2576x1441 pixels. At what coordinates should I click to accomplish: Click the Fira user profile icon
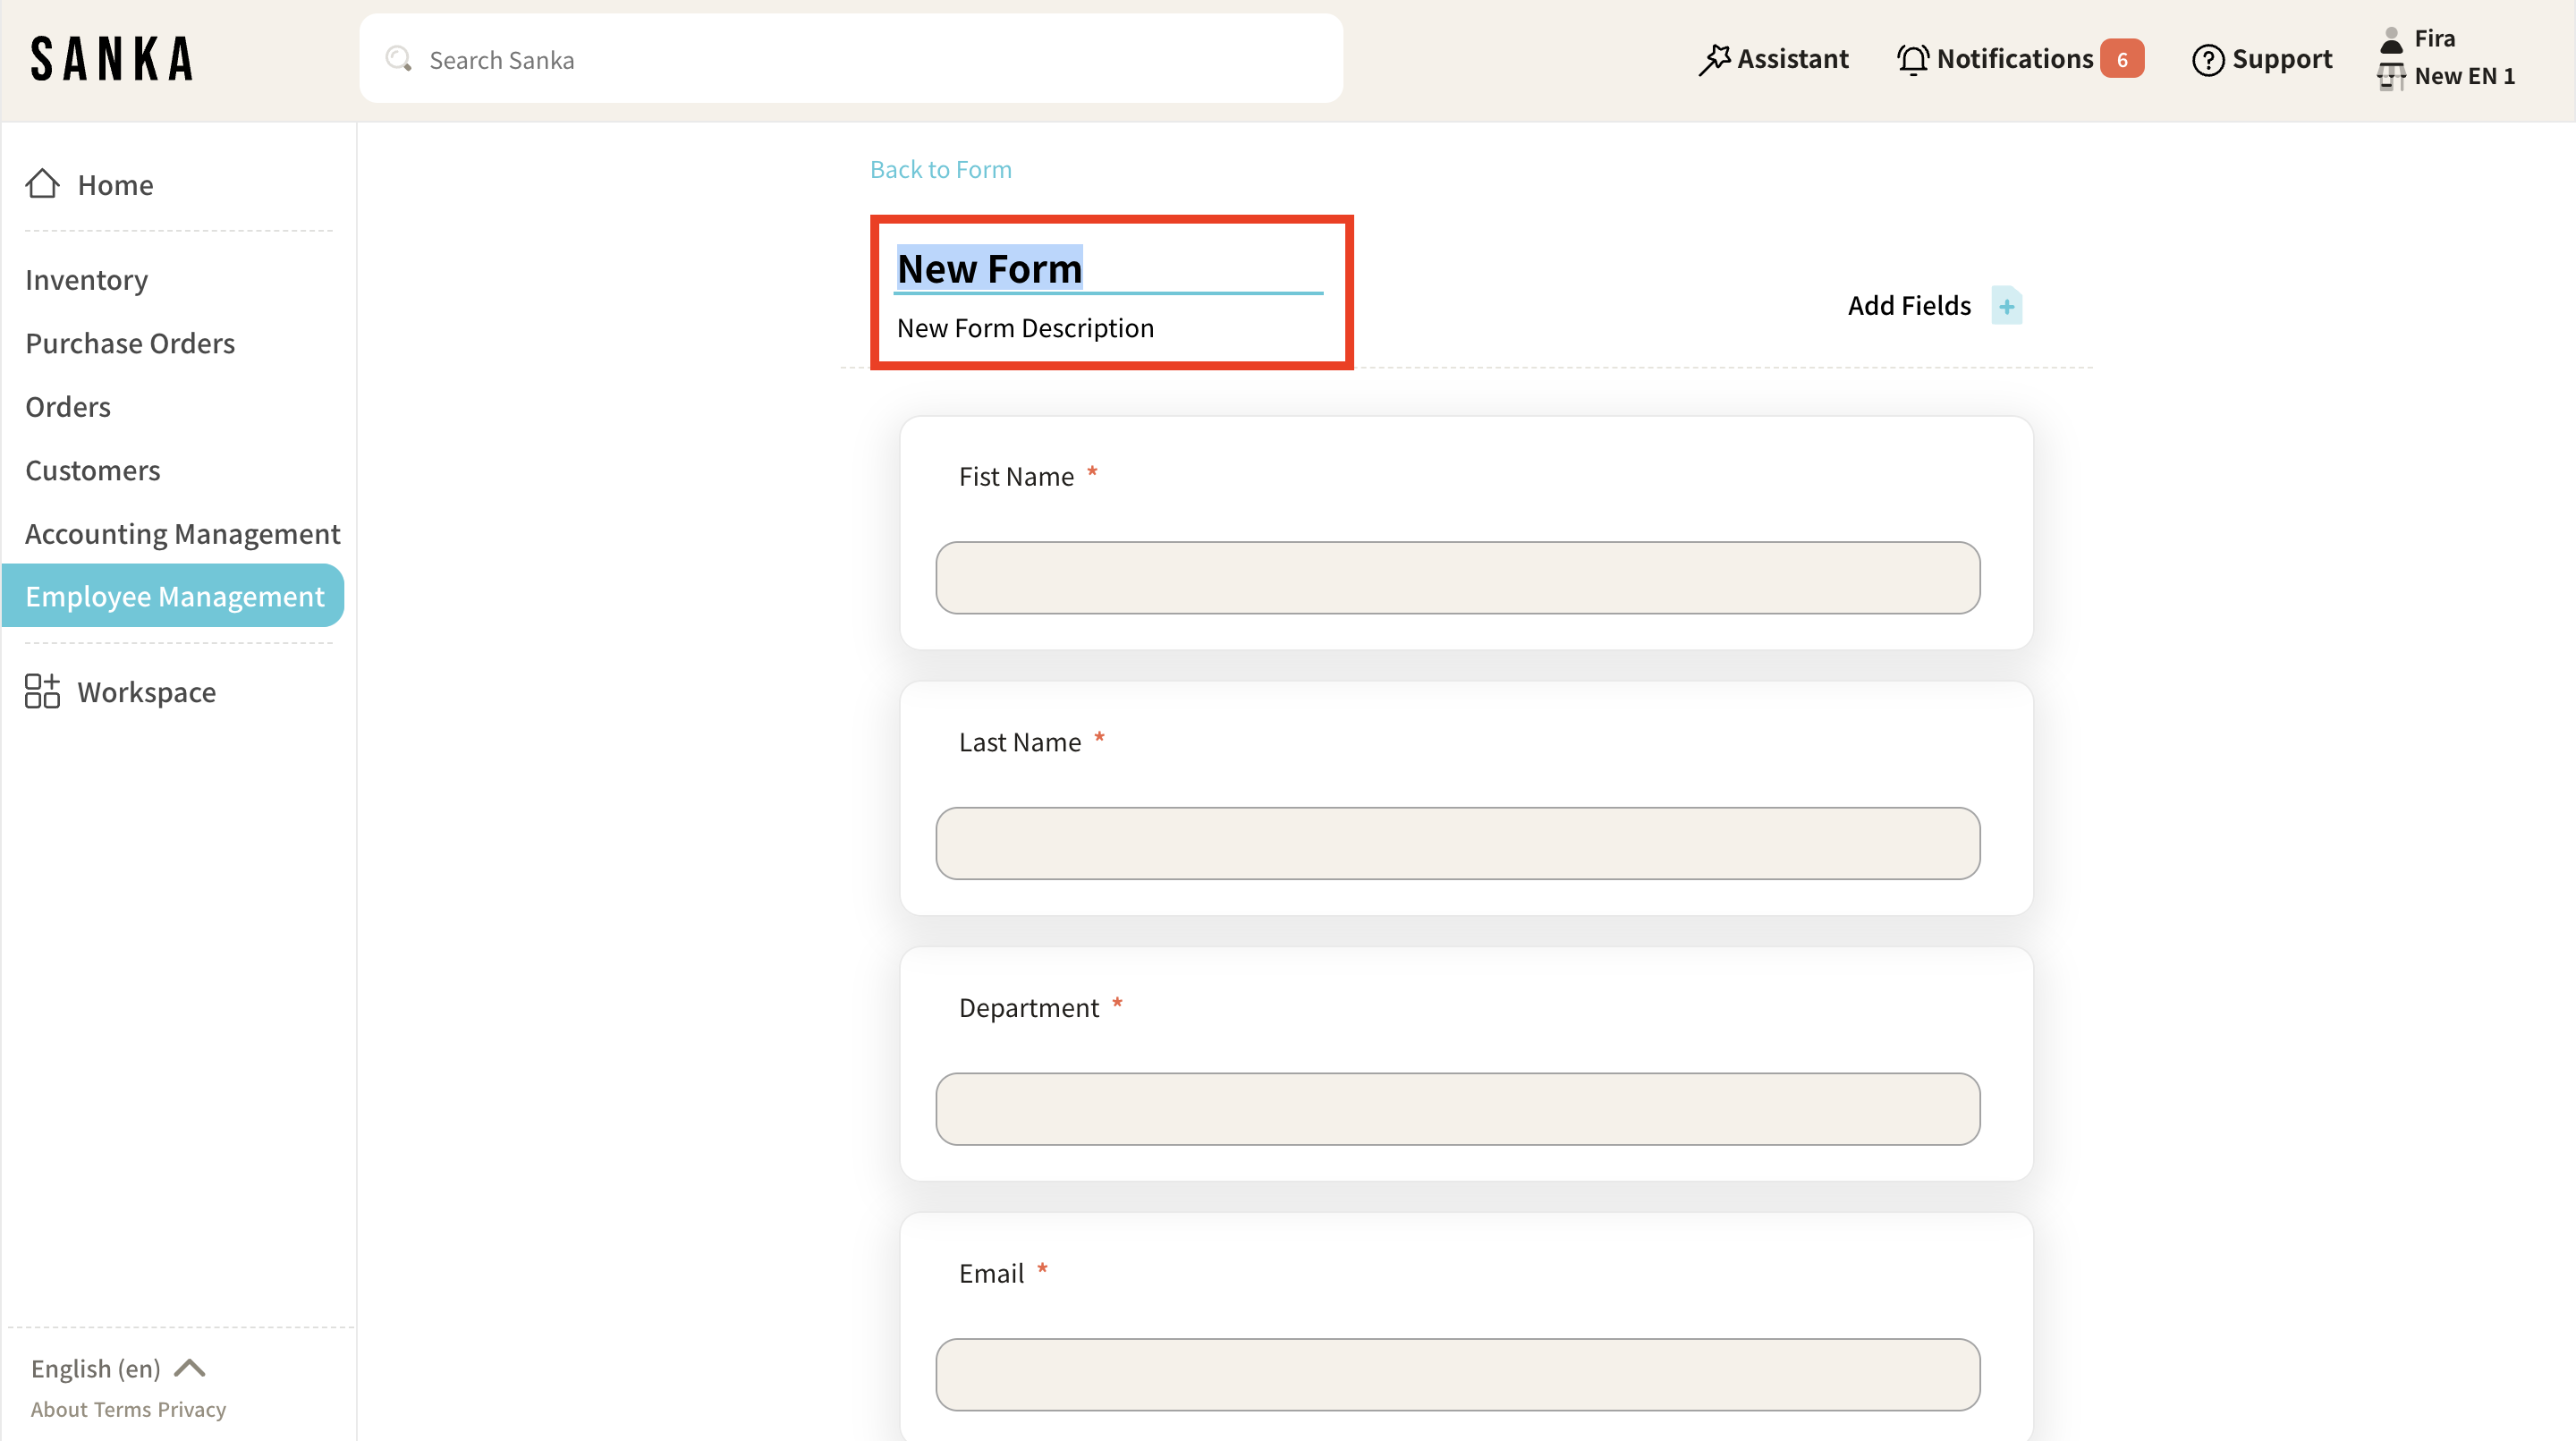(x=2391, y=39)
